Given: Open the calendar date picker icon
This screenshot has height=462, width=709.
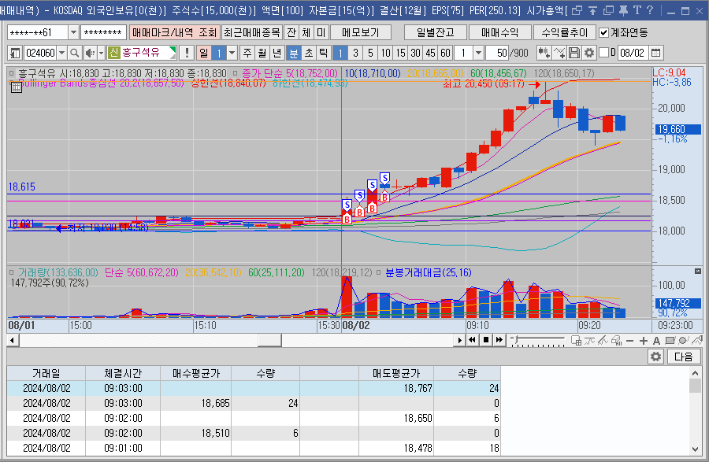Looking at the screenshot, I should pyautogui.click(x=655, y=54).
